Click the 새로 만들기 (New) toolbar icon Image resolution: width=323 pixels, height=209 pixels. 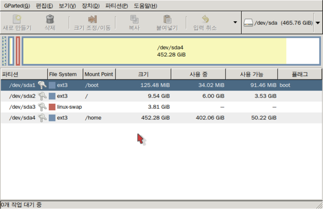point(17,19)
